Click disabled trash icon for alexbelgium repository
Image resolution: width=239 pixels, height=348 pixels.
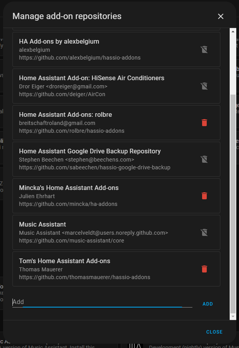204,49
